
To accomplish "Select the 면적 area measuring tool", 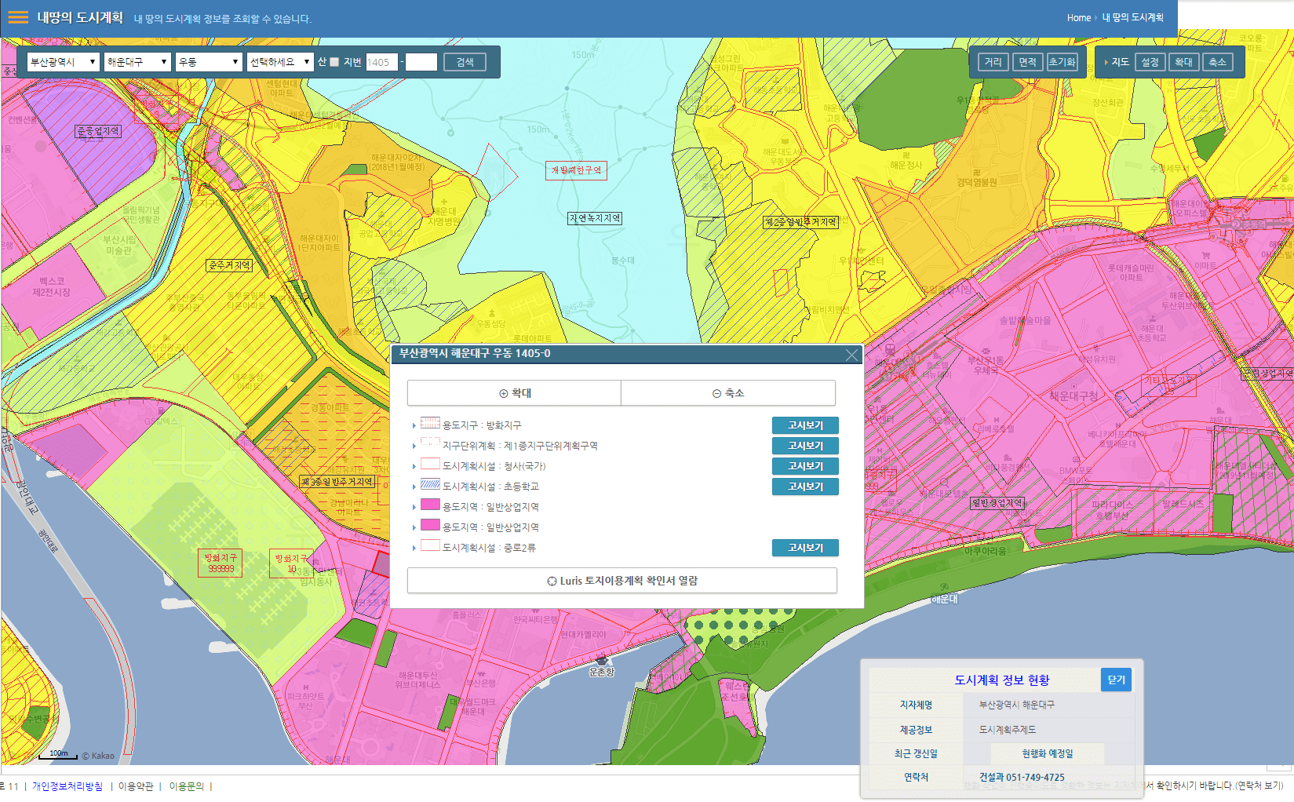I will pyautogui.click(x=1027, y=62).
